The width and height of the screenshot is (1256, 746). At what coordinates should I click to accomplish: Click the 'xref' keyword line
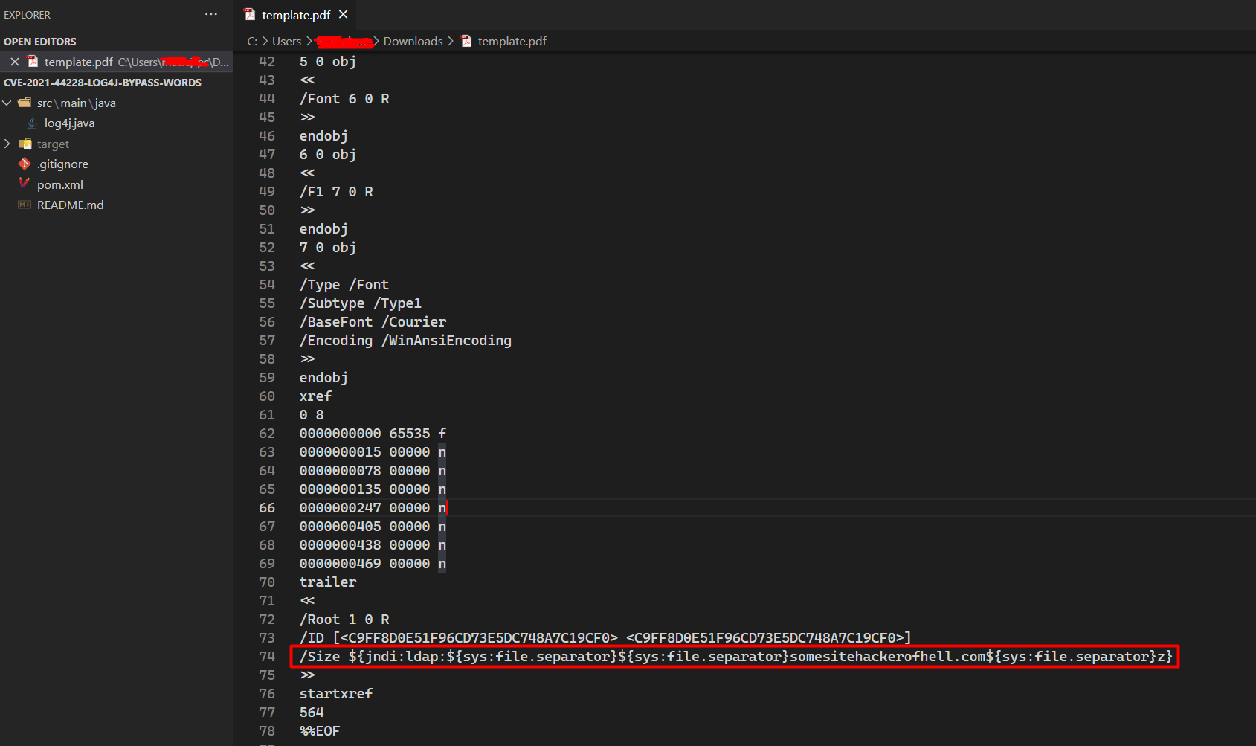pyautogui.click(x=315, y=396)
